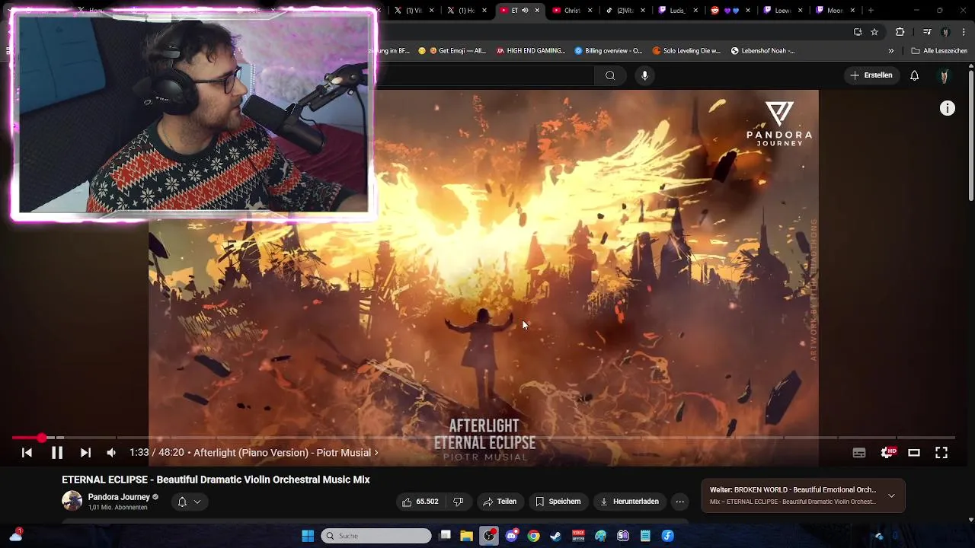Dislike the video
The width and height of the screenshot is (975, 548).
click(459, 502)
